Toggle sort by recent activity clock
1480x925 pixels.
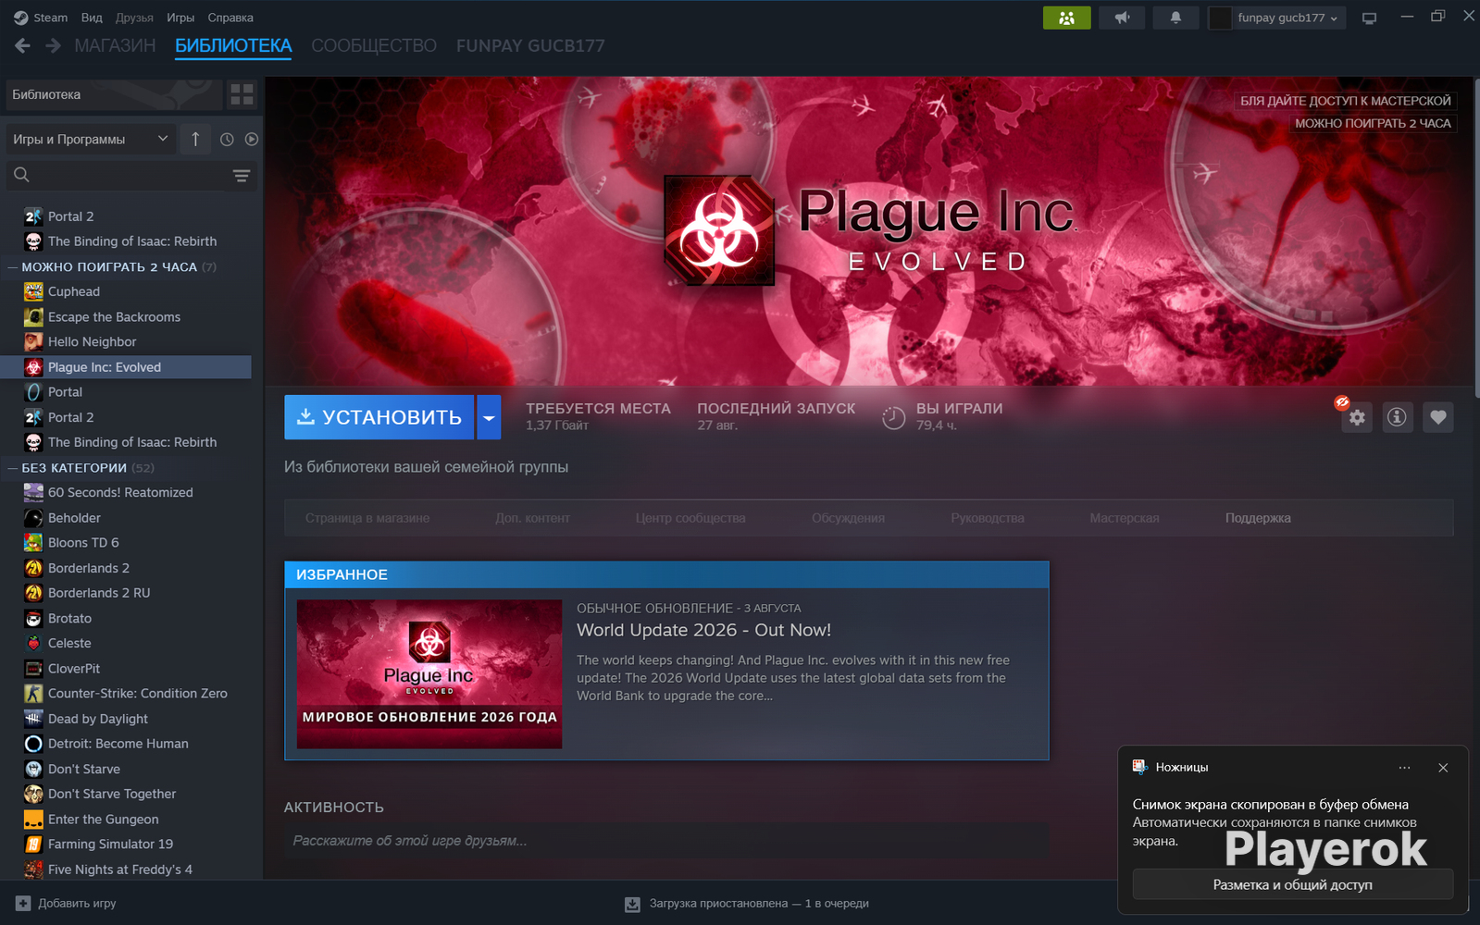(x=227, y=139)
